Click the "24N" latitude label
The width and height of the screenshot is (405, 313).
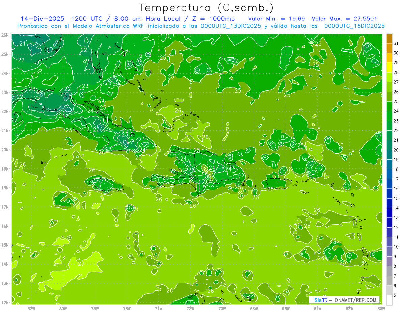5,73
